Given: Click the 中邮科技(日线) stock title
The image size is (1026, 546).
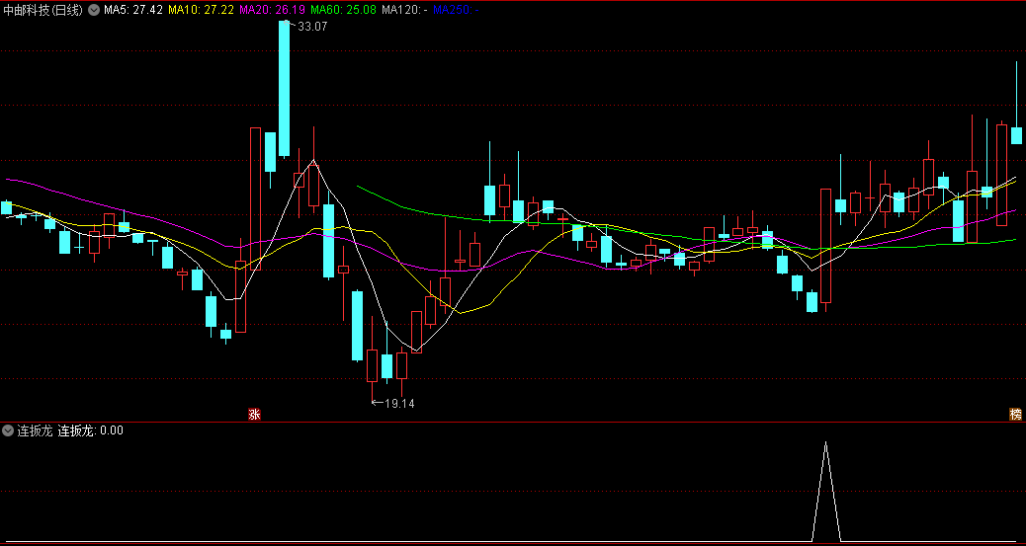Looking at the screenshot, I should pyautogui.click(x=43, y=11).
